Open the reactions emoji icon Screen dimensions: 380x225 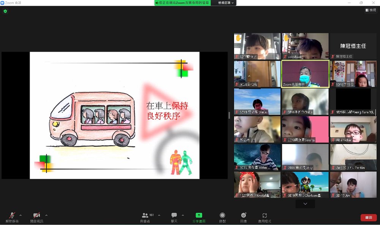pos(244,215)
